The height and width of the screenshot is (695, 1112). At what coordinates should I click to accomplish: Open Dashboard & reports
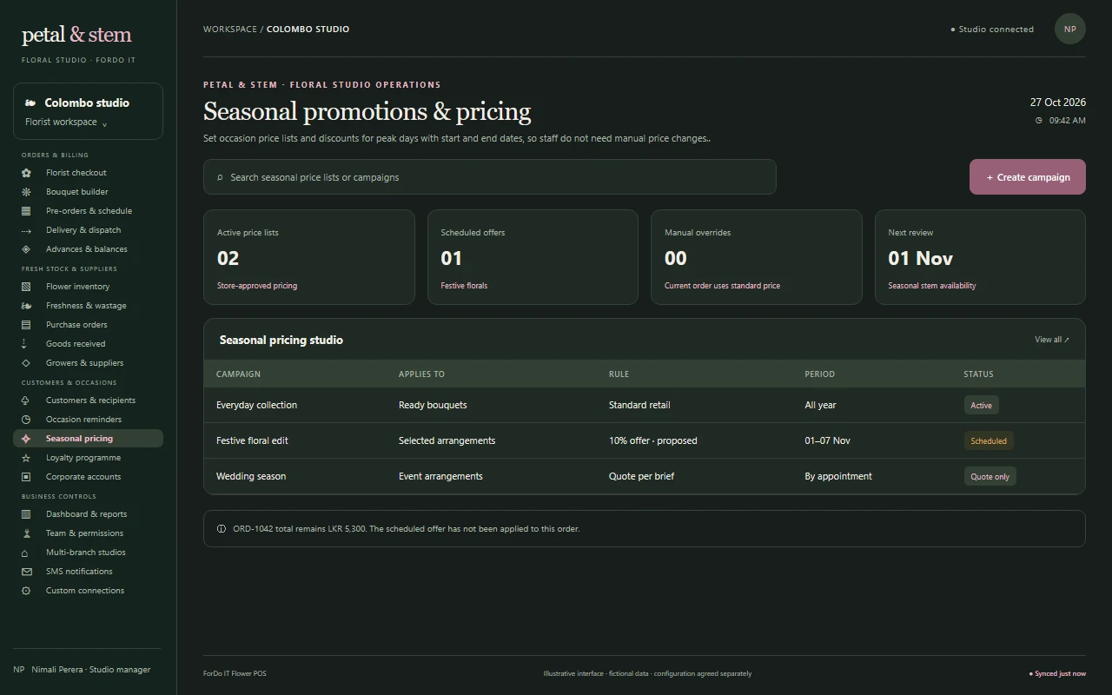point(88,514)
